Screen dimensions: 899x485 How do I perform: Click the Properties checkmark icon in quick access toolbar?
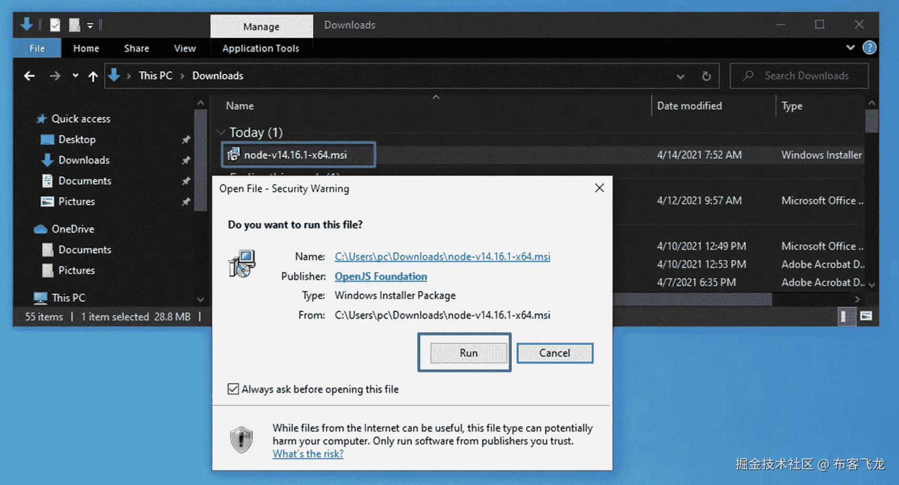[x=55, y=25]
